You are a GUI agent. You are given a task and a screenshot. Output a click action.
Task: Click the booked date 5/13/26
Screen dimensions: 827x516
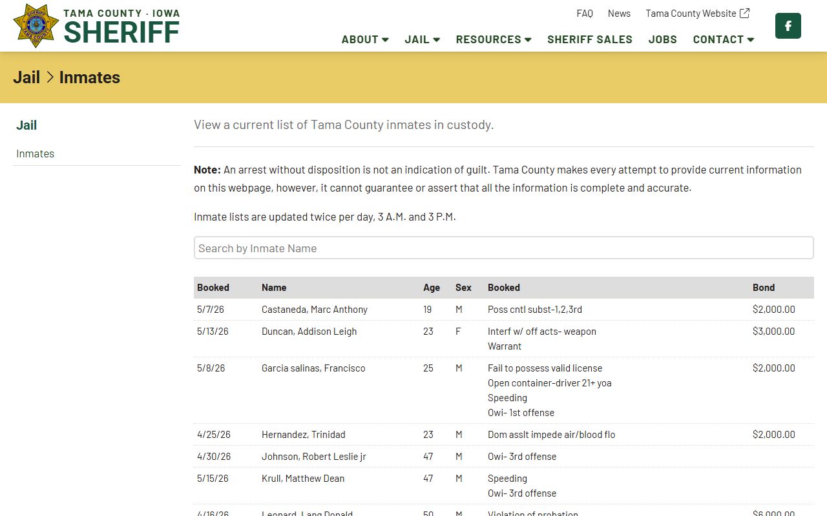click(213, 332)
